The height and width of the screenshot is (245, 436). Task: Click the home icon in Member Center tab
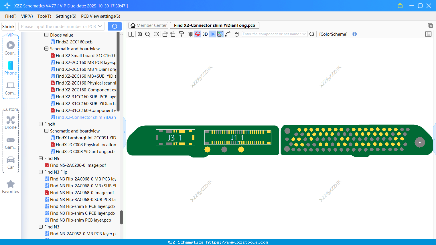click(133, 25)
